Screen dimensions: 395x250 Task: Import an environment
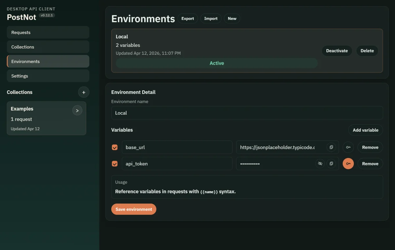211,18
